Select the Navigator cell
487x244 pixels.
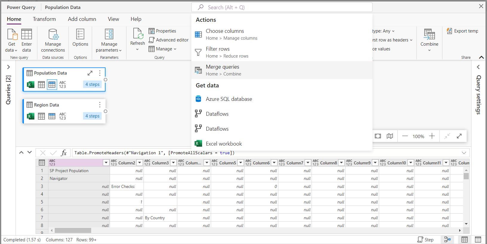click(79, 178)
